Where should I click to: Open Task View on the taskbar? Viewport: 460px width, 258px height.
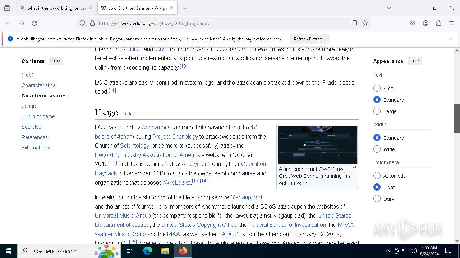(129, 251)
